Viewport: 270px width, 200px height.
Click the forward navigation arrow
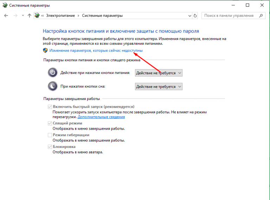tap(15, 16)
